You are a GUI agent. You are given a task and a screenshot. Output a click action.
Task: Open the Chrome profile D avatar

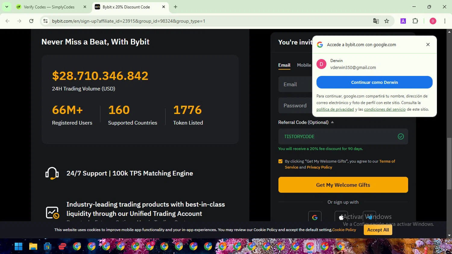[x=433, y=21]
